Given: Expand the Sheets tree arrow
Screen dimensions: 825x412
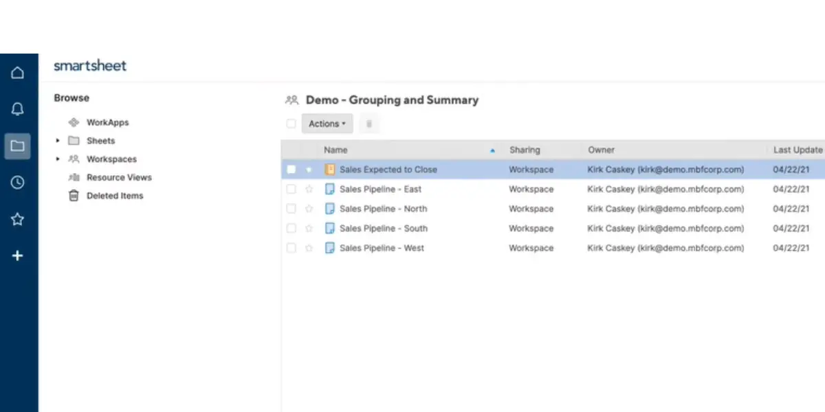Looking at the screenshot, I should [58, 141].
